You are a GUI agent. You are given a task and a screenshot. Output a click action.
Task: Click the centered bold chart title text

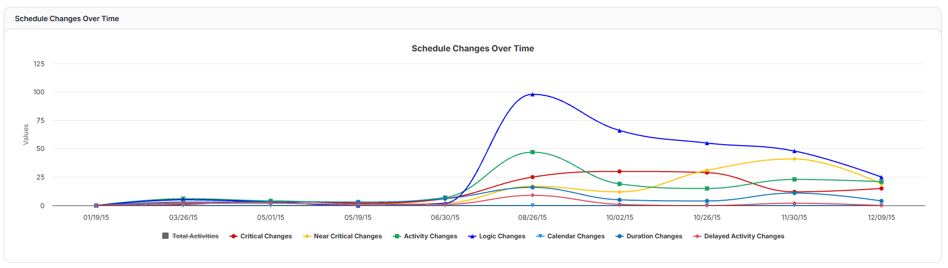click(x=472, y=49)
